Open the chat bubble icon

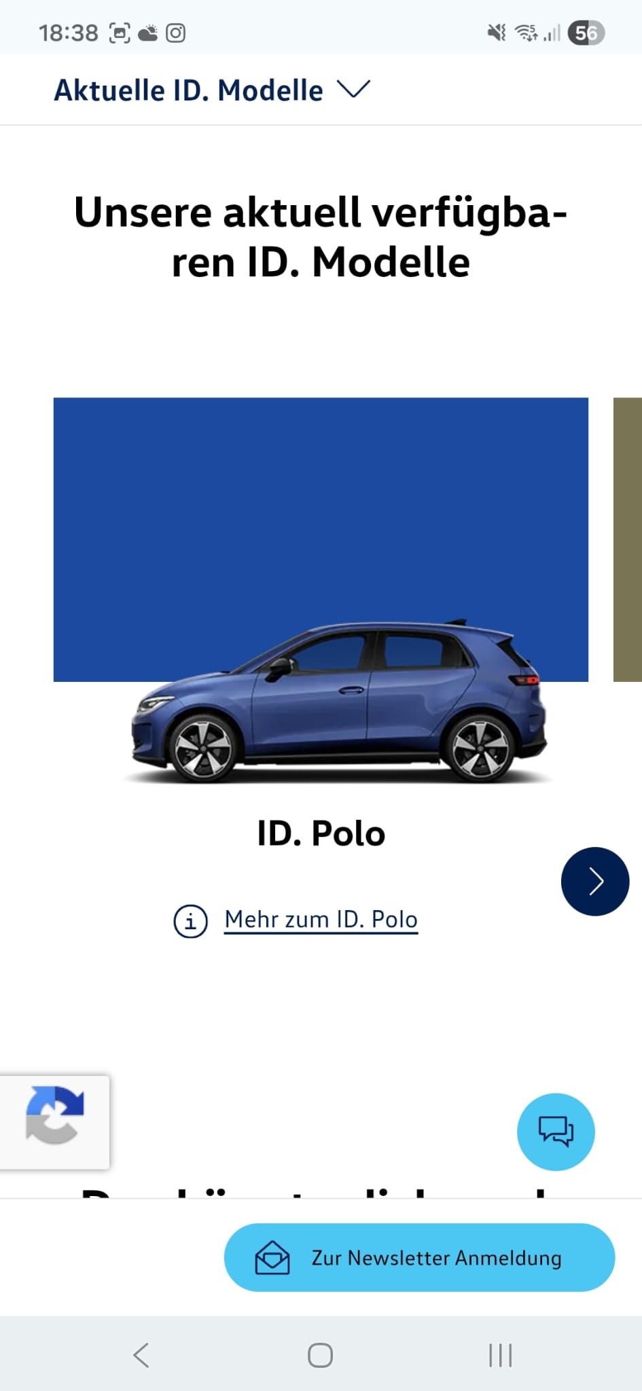[x=556, y=1132]
